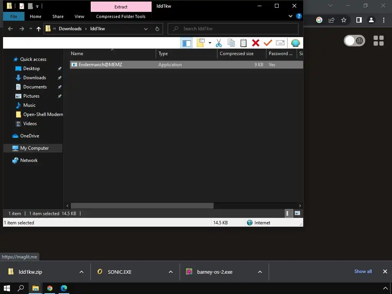Refresh the ldd1kw folder view
This screenshot has height=294, width=392.
[x=157, y=29]
